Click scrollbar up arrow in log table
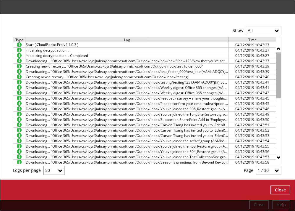295x211 pixels. click(278, 49)
